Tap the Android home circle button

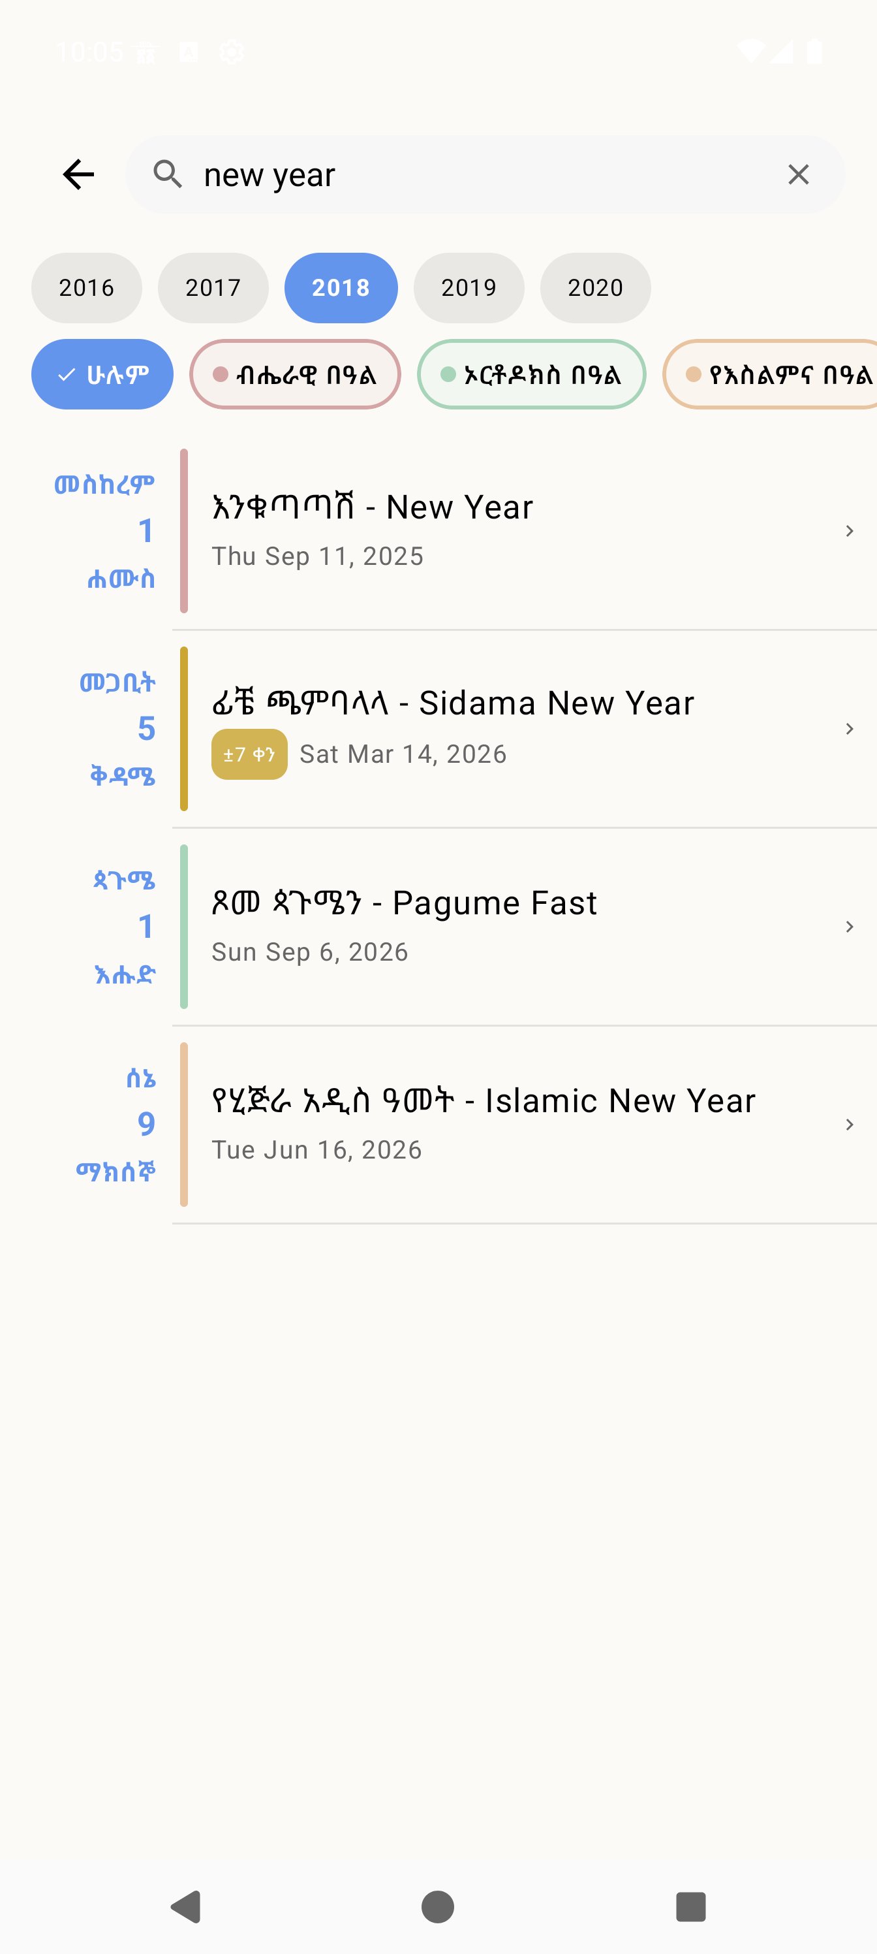click(438, 1906)
